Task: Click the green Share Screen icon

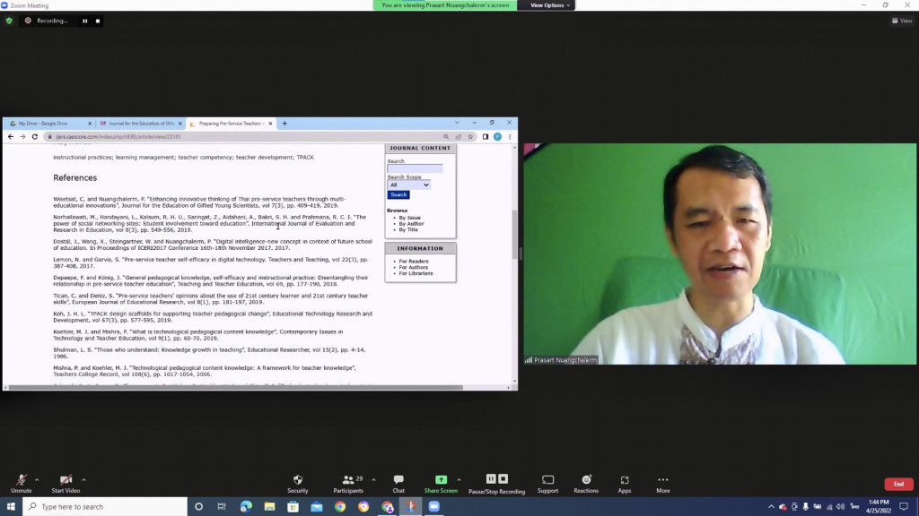Action: coord(441,480)
